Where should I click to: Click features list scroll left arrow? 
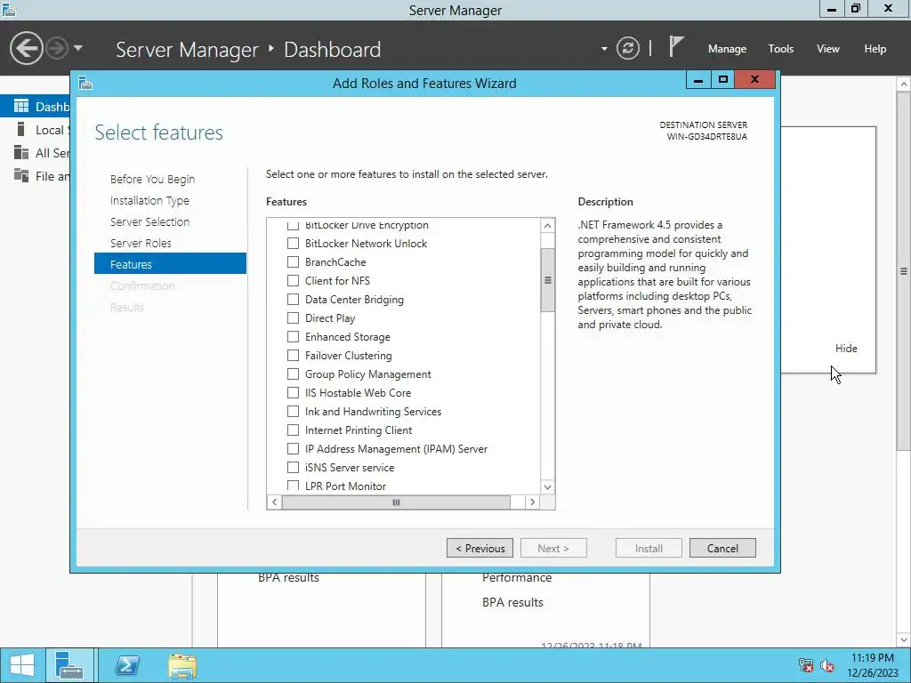click(274, 502)
